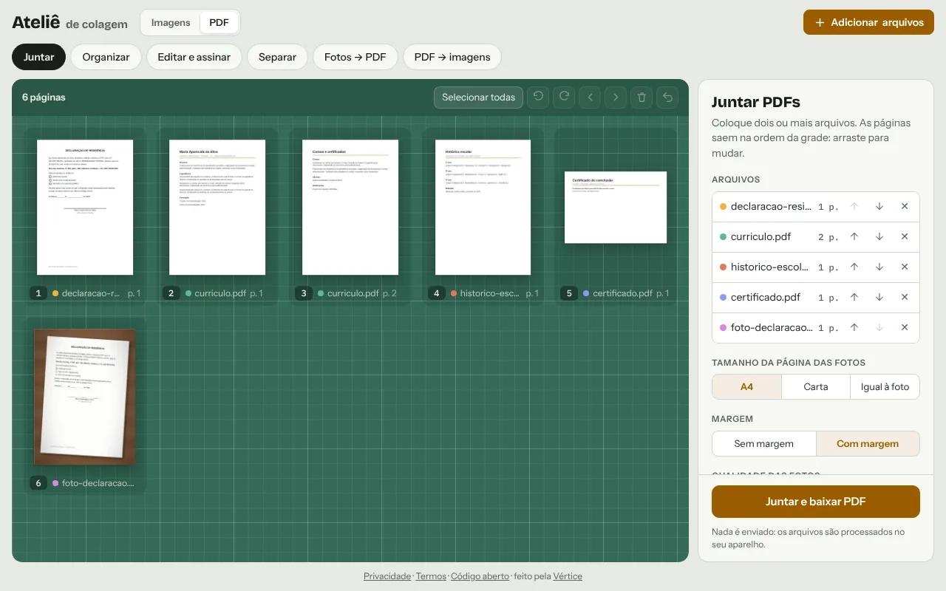This screenshot has width=946, height=591.
Task: Open the PDF → imagens tab
Action: (x=452, y=57)
